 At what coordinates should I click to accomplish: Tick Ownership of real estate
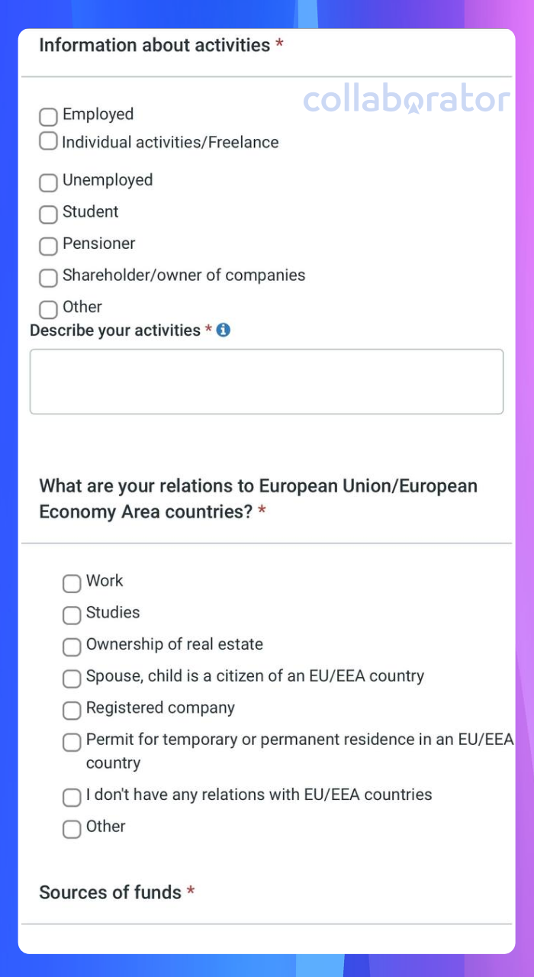click(72, 646)
